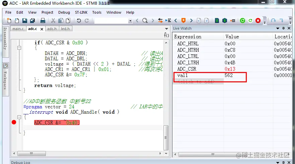Open the editor tab list dropdown arrow
This screenshot has width=295, height=164.
(166, 29)
